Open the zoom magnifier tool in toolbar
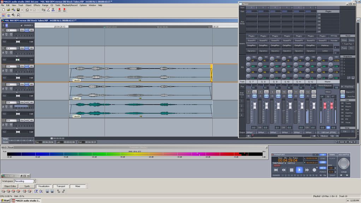Screen dimensions: 361x203 (x=18, y=15)
